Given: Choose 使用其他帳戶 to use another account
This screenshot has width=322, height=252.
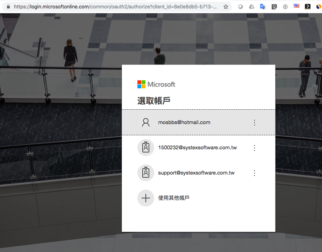Looking at the screenshot, I should (x=199, y=198).
